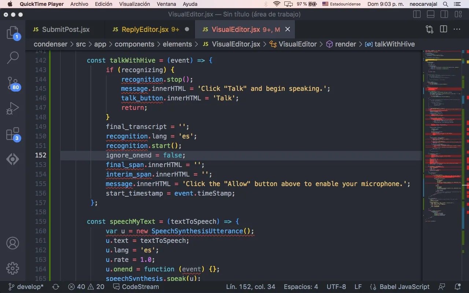Open the Archivo menu

click(x=79, y=4)
